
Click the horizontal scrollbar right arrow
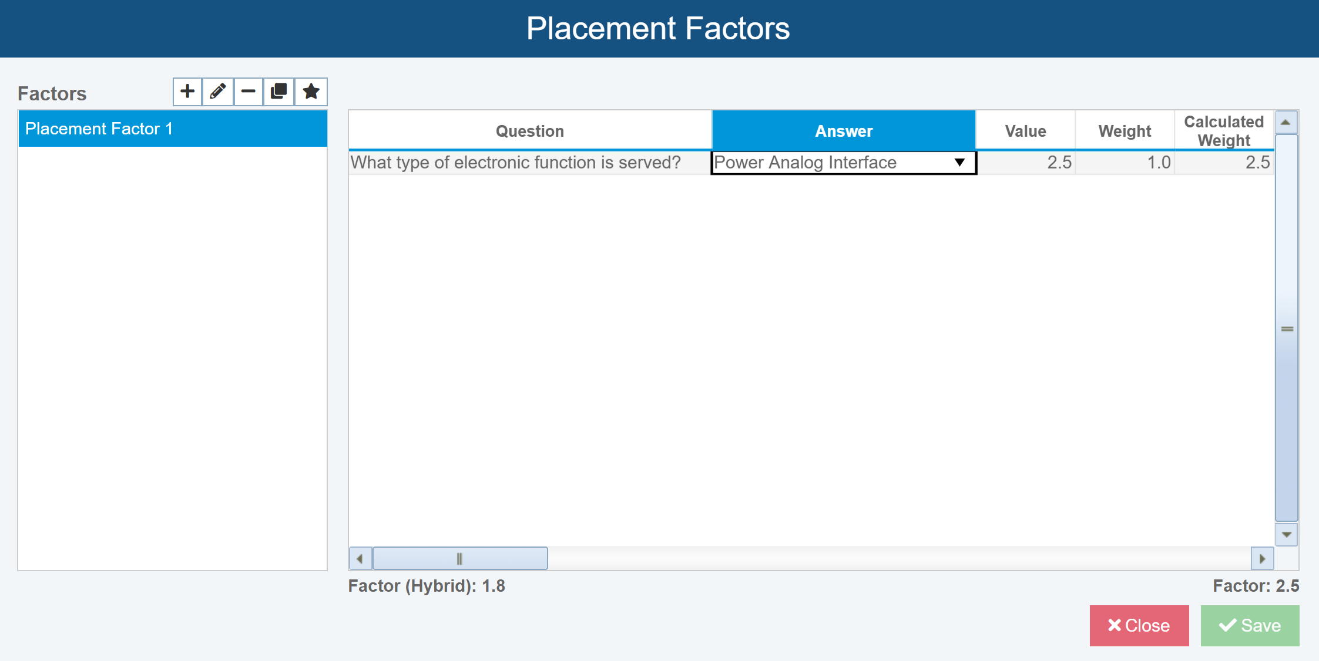tap(1263, 559)
